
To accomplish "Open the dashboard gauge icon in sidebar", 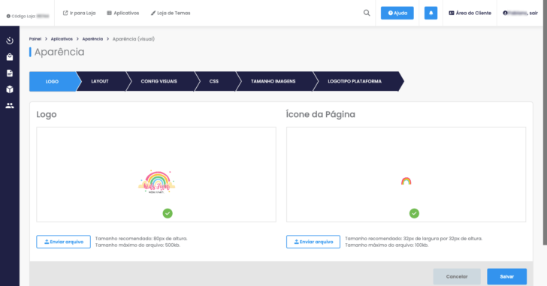I will [x=10, y=41].
